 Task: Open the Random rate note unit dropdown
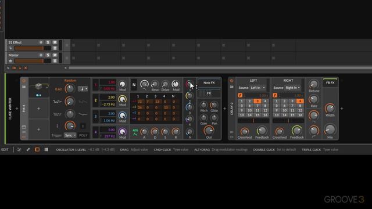83,89
